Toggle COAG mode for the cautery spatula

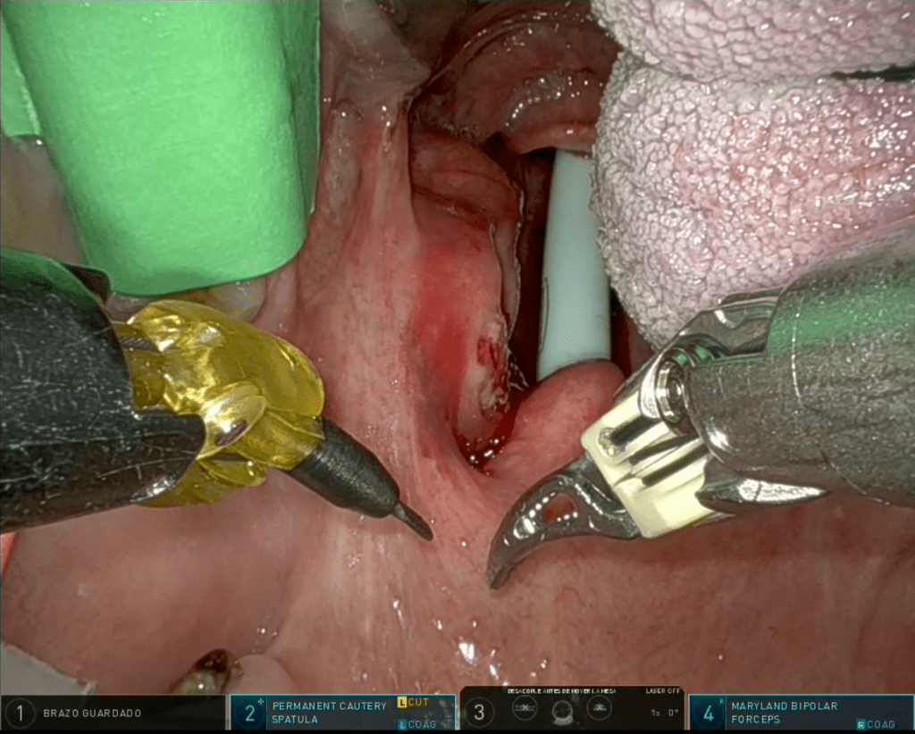click(416, 724)
